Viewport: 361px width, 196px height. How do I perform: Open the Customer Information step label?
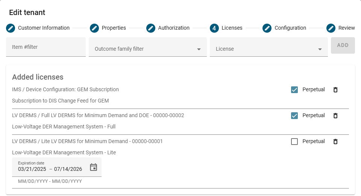(44, 28)
